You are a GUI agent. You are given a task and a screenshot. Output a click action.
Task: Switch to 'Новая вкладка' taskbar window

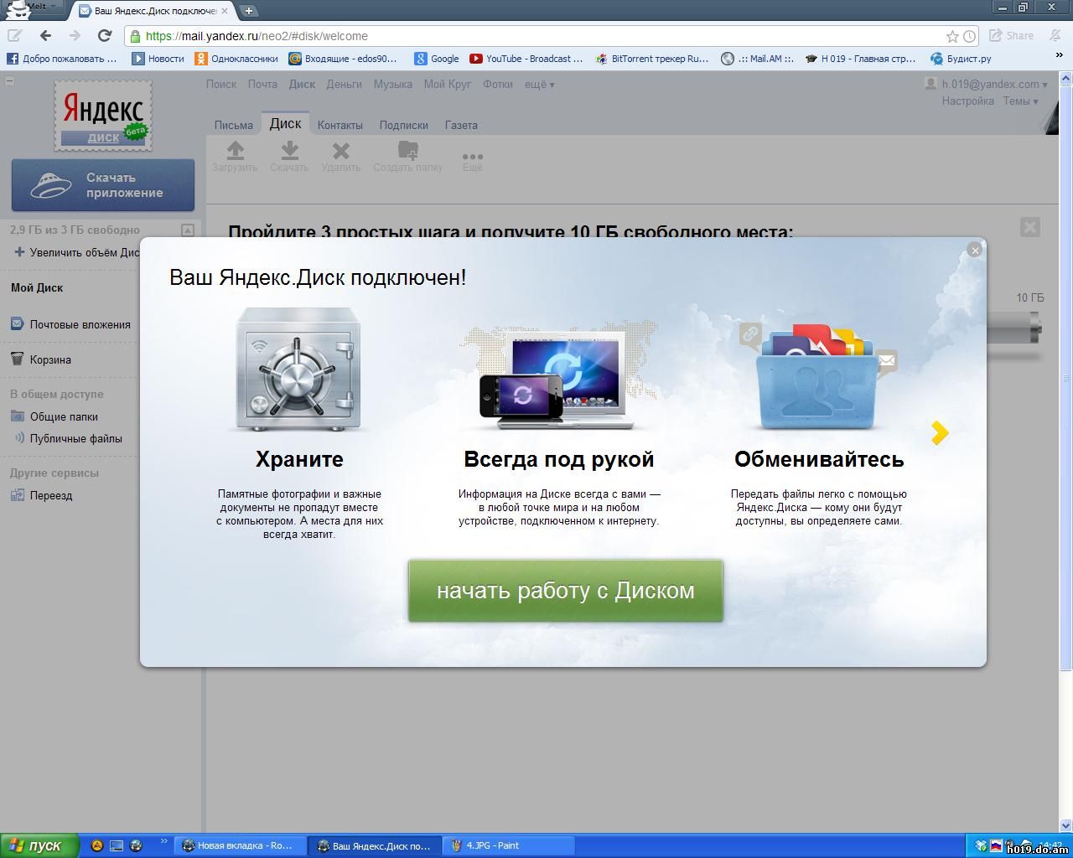coord(239,845)
